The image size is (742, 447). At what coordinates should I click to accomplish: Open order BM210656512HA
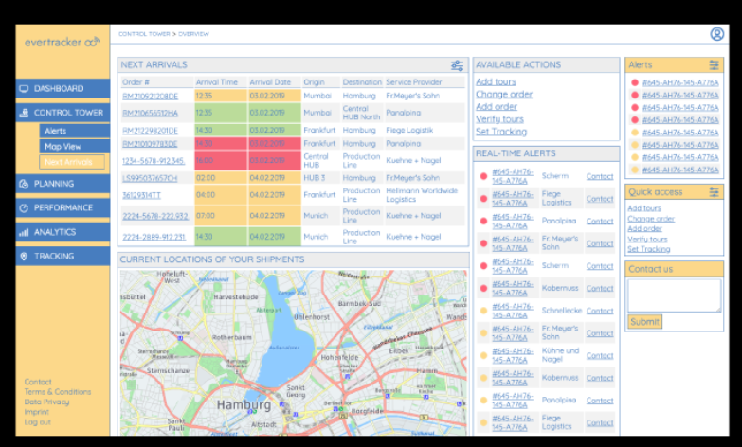[x=150, y=113]
